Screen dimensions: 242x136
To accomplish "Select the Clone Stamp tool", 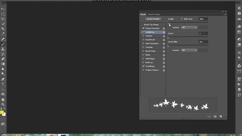I will [3, 49].
